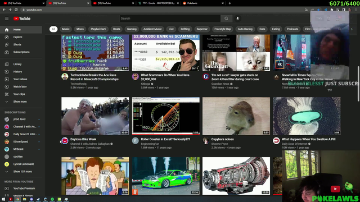The height and width of the screenshot is (202, 360).
Task: Open the YouTube hamburger guide menu
Action: click(x=7, y=19)
